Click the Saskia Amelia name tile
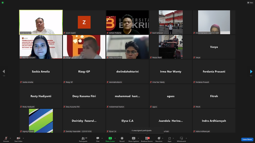 click(x=41, y=71)
